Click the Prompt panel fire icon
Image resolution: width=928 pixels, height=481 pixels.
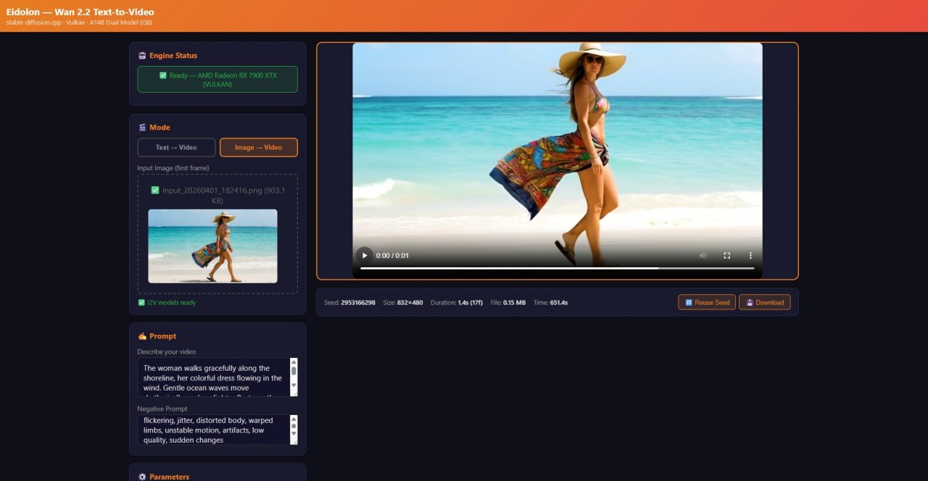[142, 335]
